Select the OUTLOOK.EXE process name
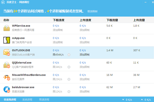Image resolution: width=154 pixels, height=102 pixels. (21, 50)
